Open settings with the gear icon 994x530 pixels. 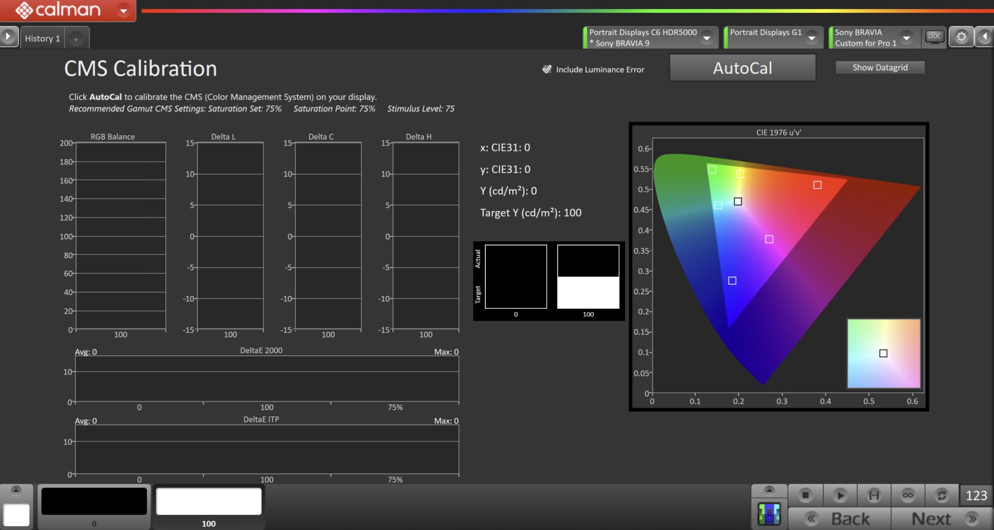[961, 37]
